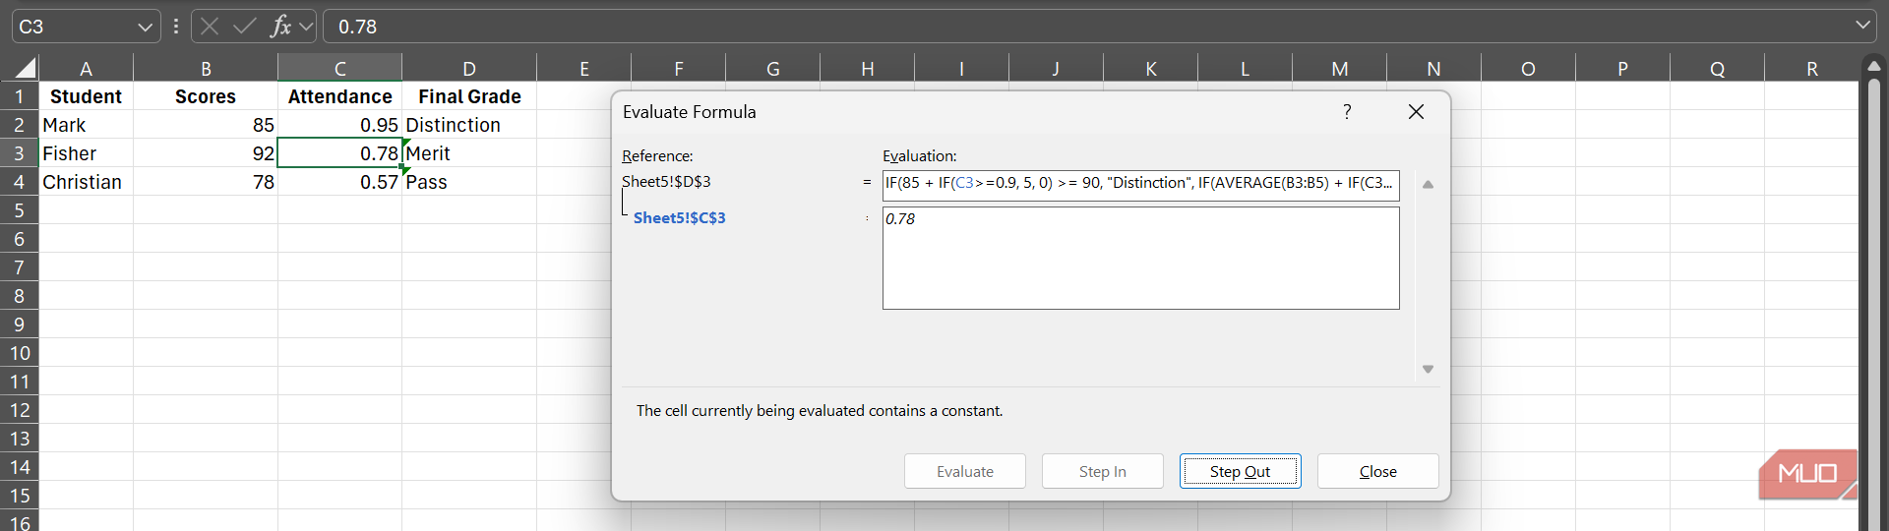Select column A header
The image size is (1889, 531).
[x=86, y=68]
